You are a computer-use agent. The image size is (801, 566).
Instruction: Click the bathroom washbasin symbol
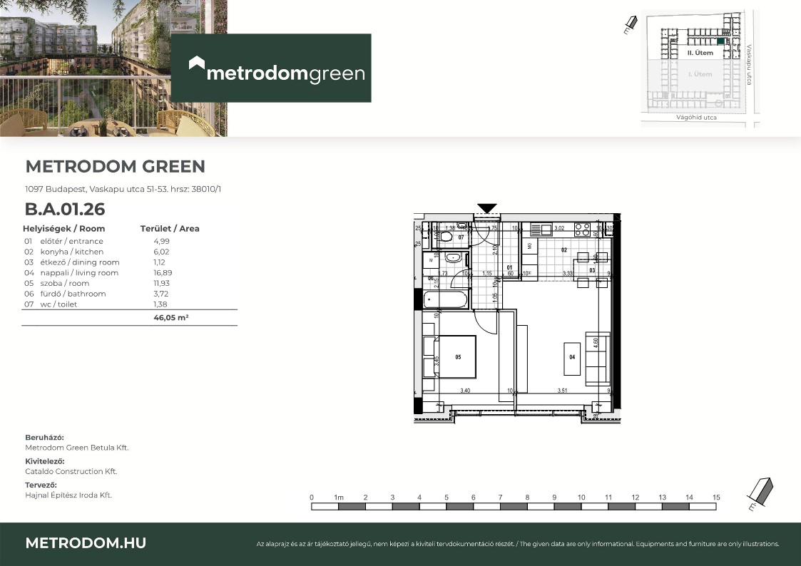(x=450, y=258)
